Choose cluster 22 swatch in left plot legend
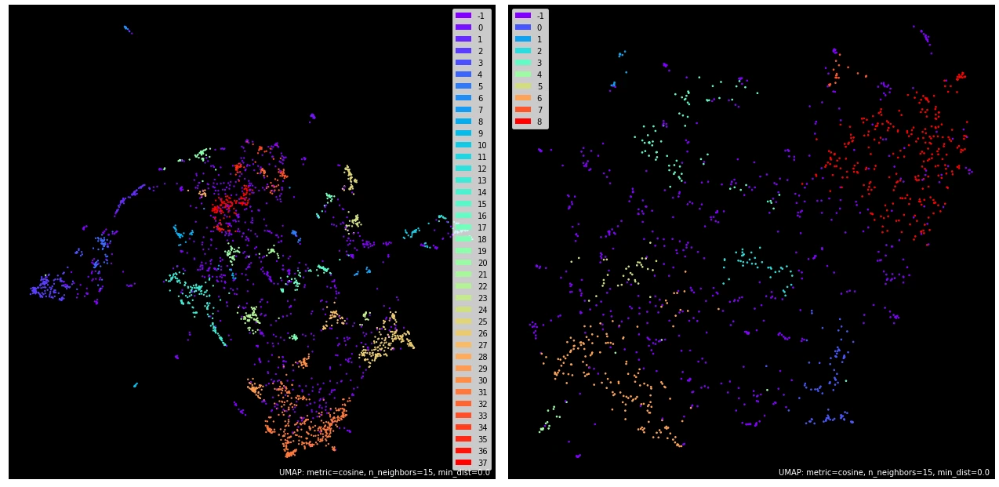The height and width of the screenshot is (487, 999). click(x=463, y=286)
